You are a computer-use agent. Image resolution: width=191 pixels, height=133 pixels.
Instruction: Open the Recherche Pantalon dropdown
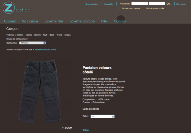(x=33, y=43)
